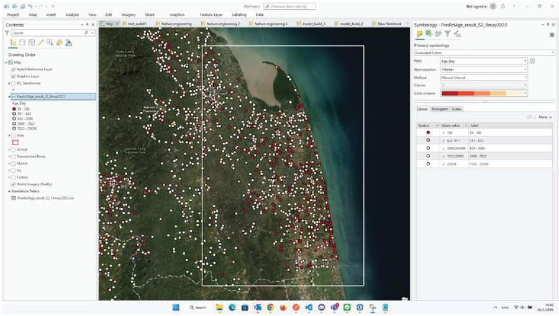Open the Display filters funnel icon in Symbology

coord(447,34)
